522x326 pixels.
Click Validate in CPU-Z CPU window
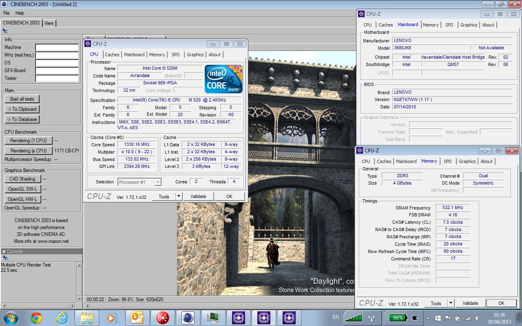pos(198,196)
